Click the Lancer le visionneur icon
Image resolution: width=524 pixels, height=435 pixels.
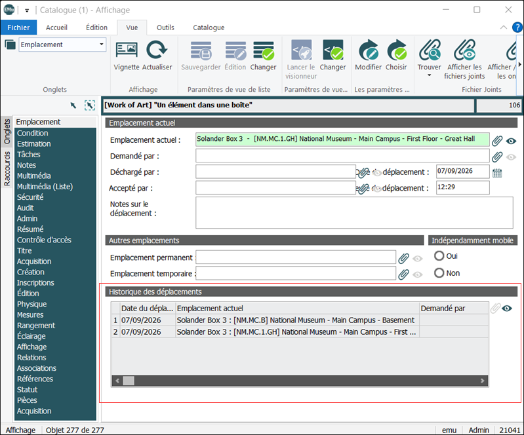(x=302, y=50)
